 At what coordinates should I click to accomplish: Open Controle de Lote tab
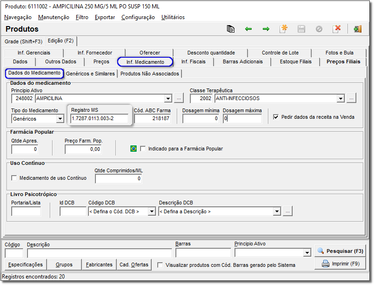280,53
